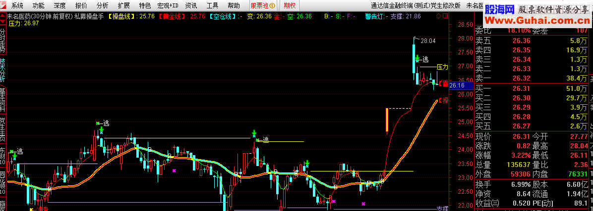Click the 【黄金线】 indicator label
This screenshot has width=593, height=211.
click(x=173, y=16)
